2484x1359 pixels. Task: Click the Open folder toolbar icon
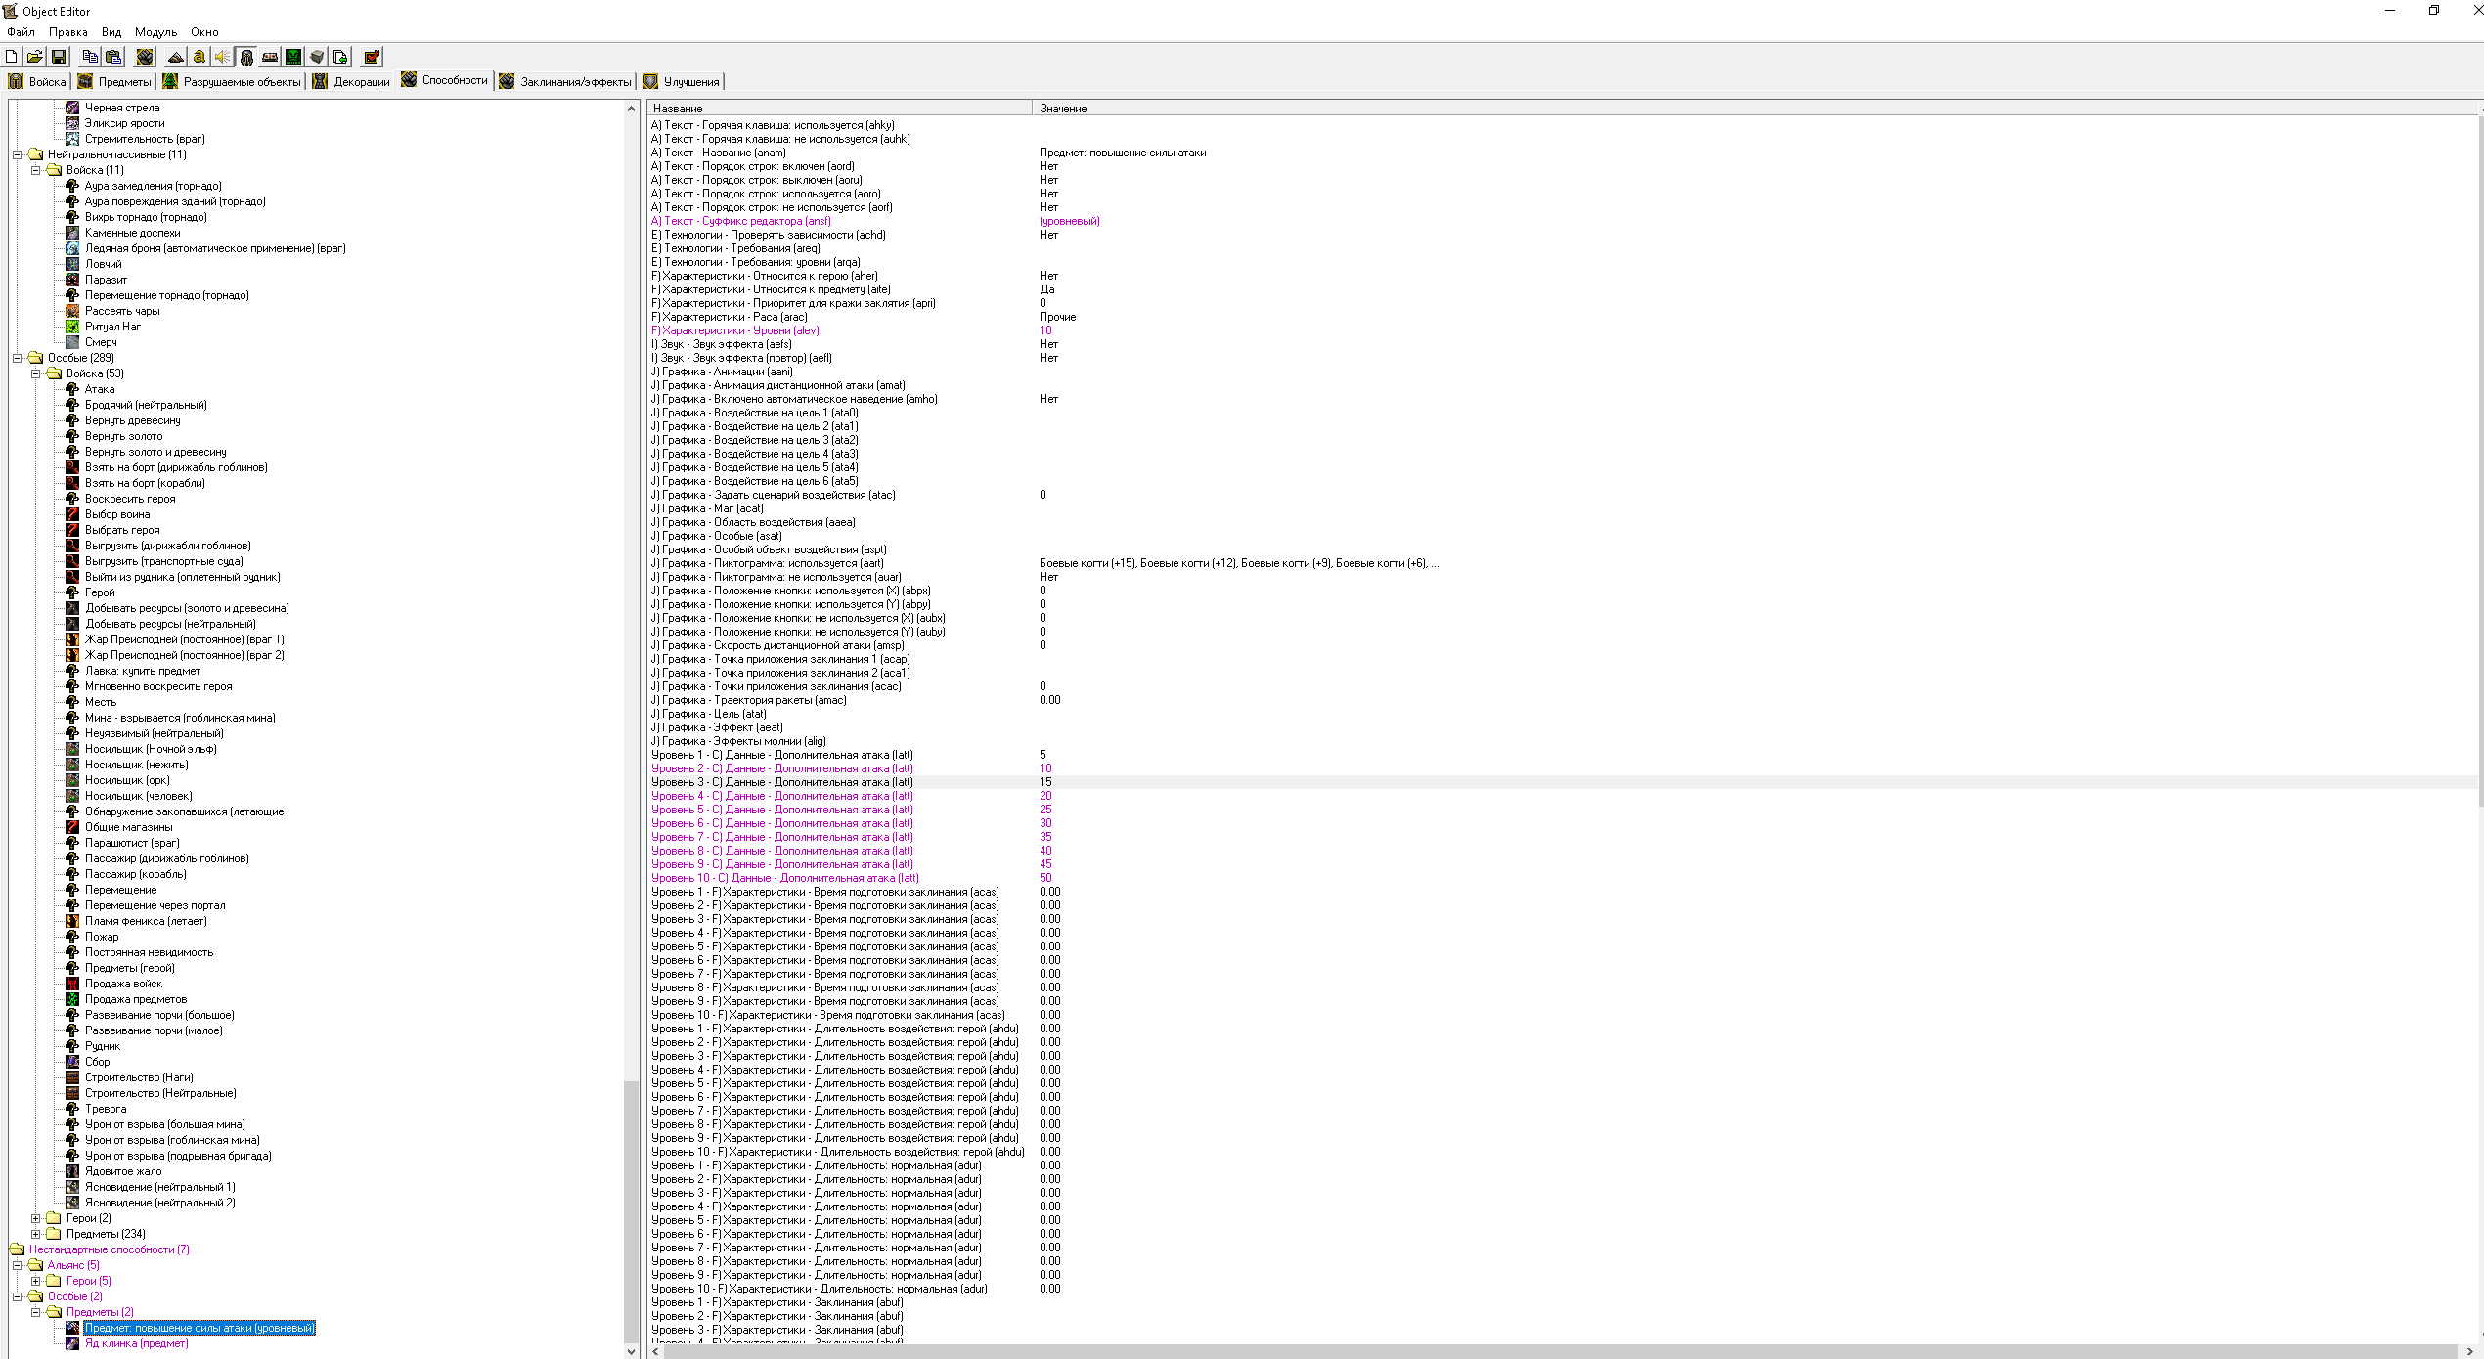[34, 57]
